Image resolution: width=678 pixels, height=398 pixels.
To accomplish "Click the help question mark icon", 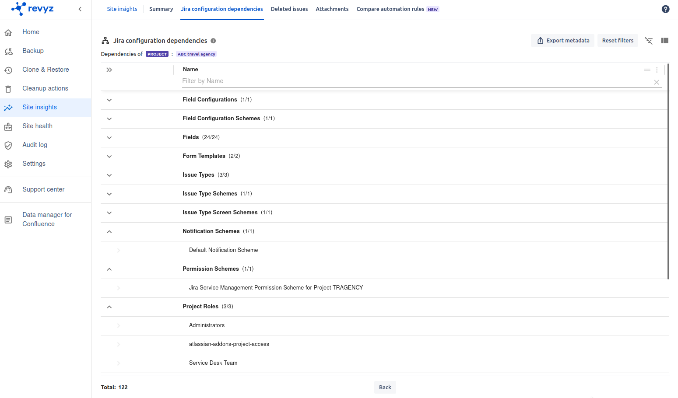I will coord(665,9).
